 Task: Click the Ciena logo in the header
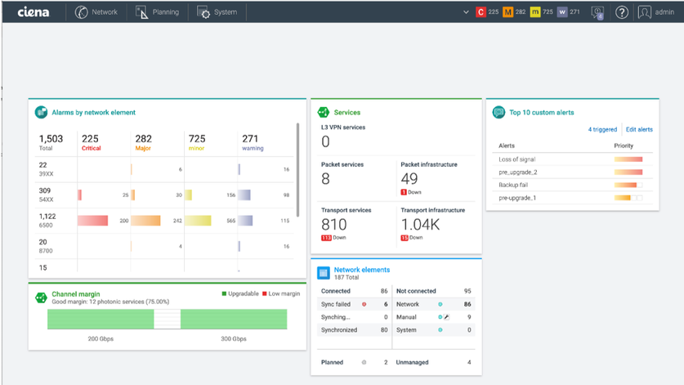tap(33, 12)
